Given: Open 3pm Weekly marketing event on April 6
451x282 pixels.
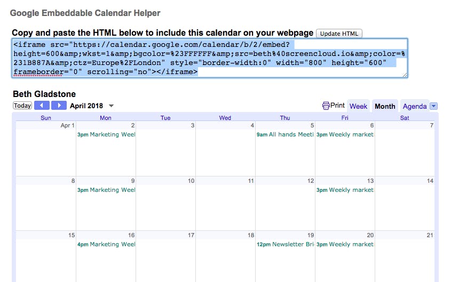Looking at the screenshot, I should click(345, 134).
